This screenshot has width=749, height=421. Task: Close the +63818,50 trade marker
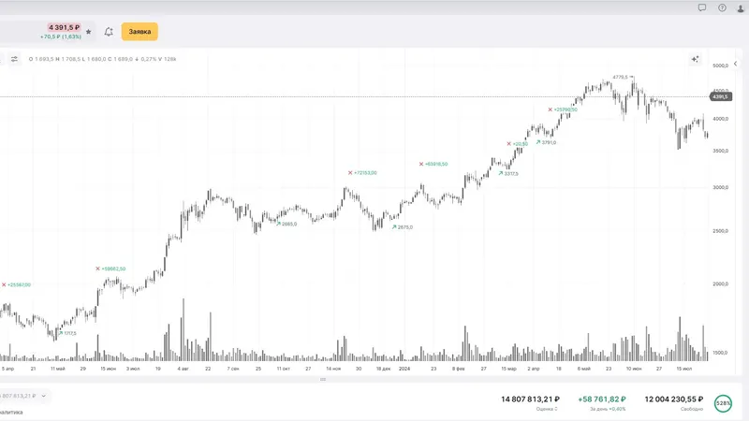pyautogui.click(x=420, y=164)
